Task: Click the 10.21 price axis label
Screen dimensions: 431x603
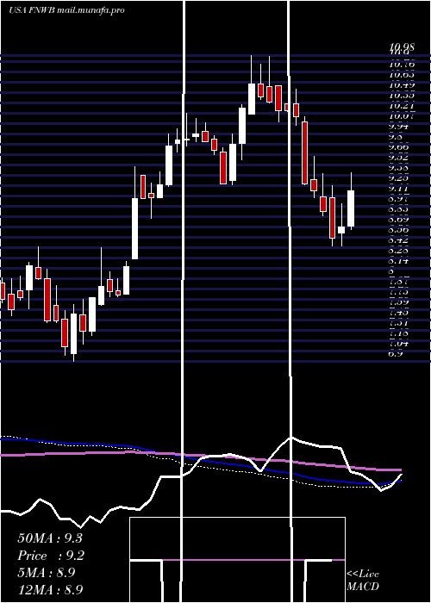Action: [402, 105]
